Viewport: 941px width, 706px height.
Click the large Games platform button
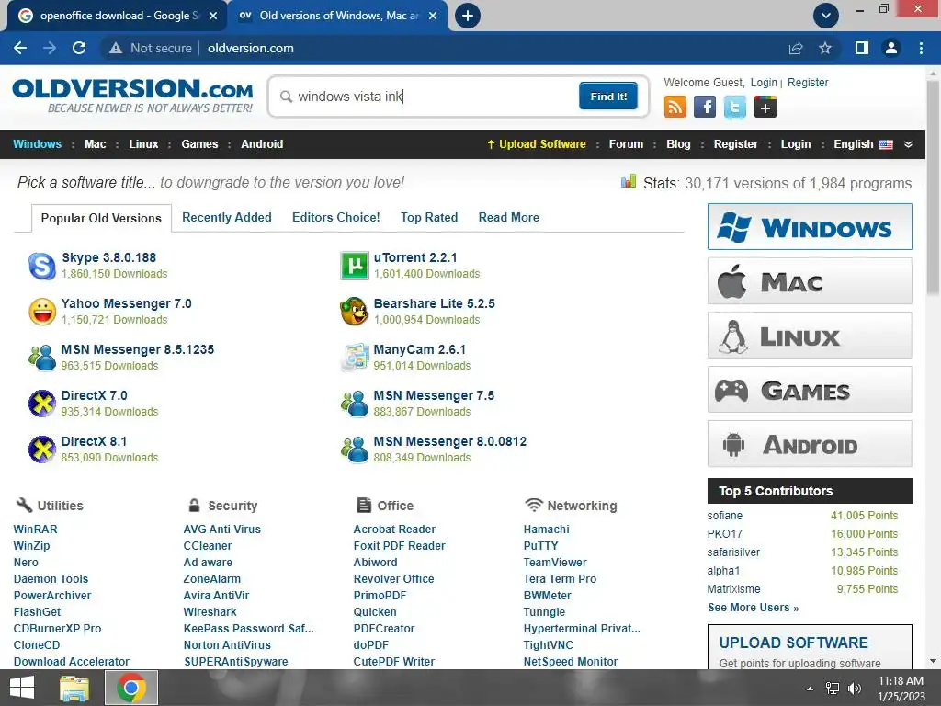coord(810,390)
